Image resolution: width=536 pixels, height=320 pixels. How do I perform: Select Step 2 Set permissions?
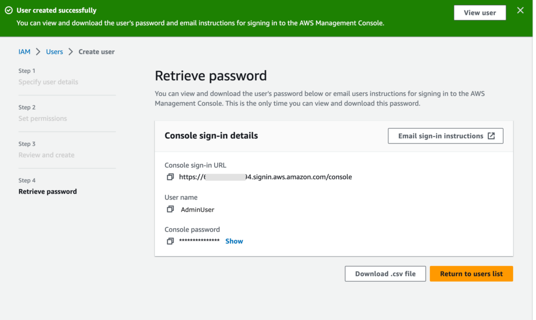[x=42, y=119]
